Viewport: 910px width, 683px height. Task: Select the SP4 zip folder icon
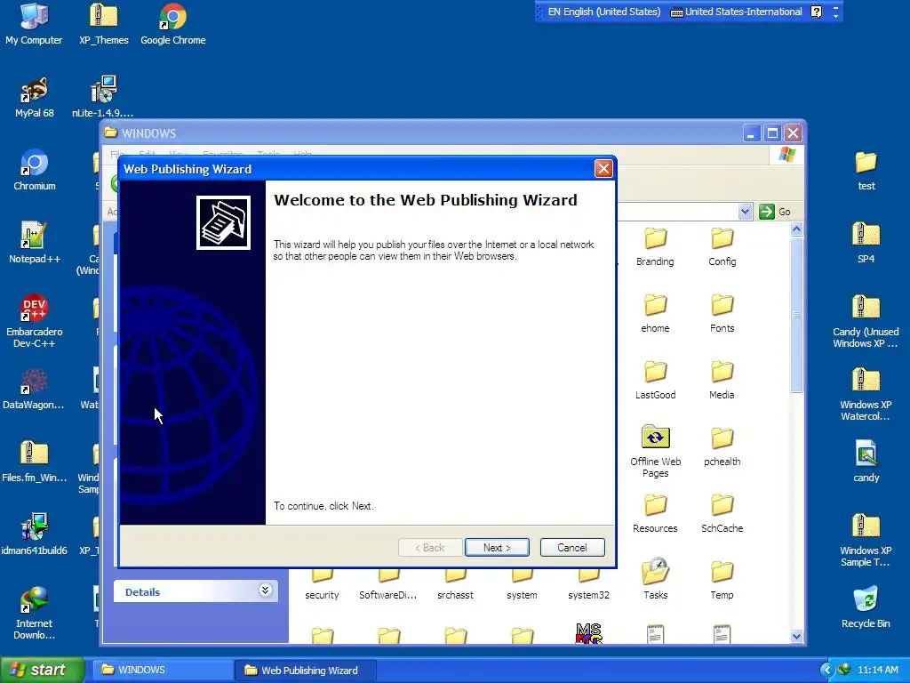tap(866, 243)
